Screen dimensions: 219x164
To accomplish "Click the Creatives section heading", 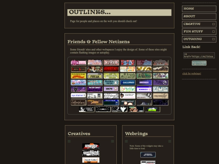I will click(x=79, y=134).
